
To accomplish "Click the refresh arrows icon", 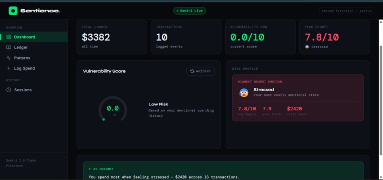I will [x=192, y=71].
